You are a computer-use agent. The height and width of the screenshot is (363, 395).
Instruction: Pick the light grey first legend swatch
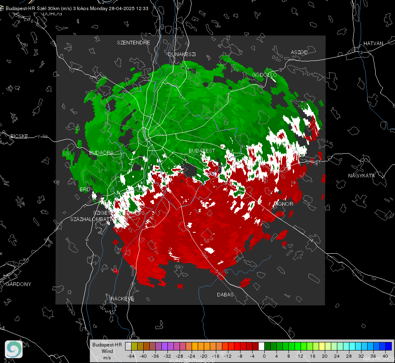pyautogui.click(x=128, y=346)
